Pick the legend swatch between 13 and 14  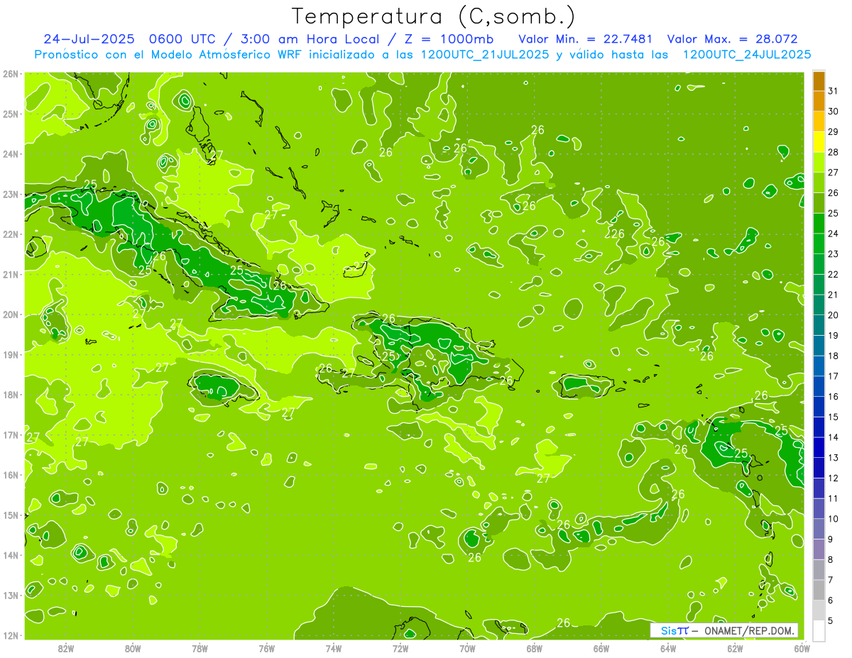pos(819,448)
